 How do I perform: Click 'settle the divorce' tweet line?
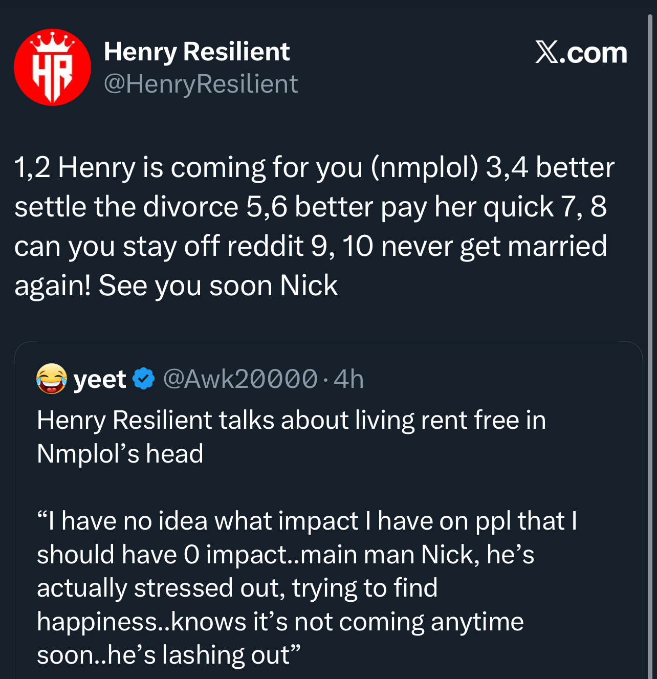(126, 207)
